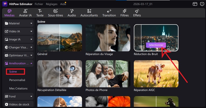Expand the Image IA dropdown arrow

[x=31, y=40]
